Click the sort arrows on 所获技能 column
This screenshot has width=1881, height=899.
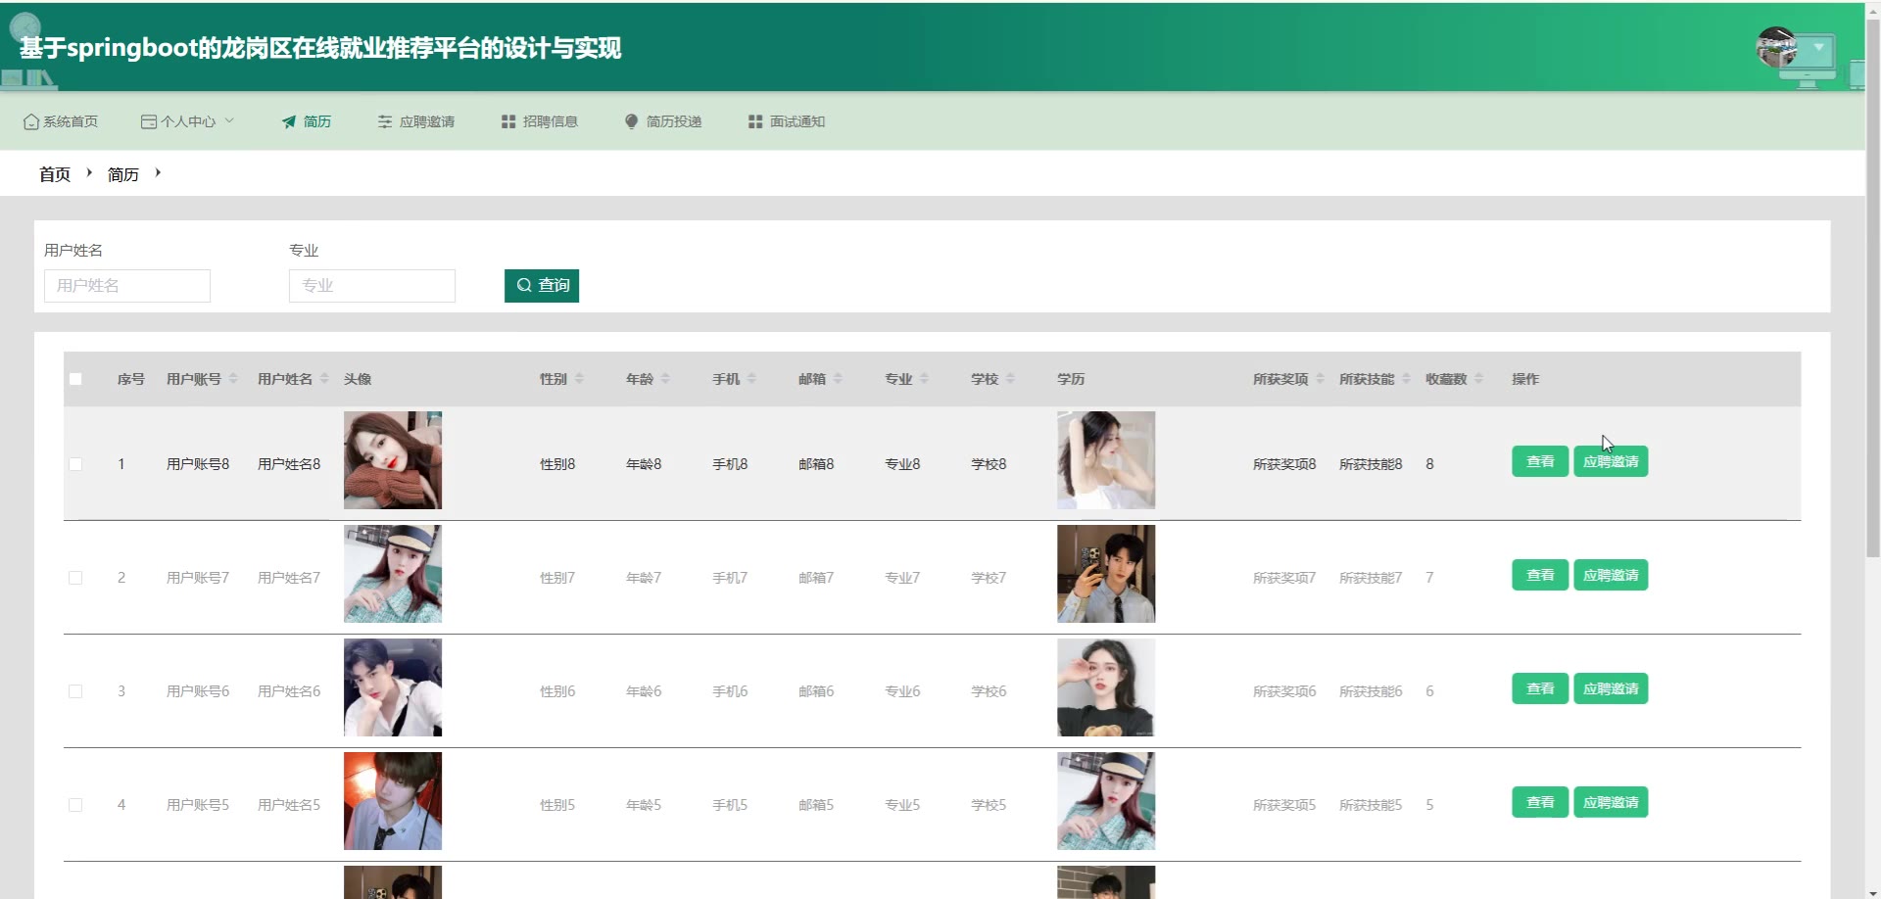(x=1406, y=379)
